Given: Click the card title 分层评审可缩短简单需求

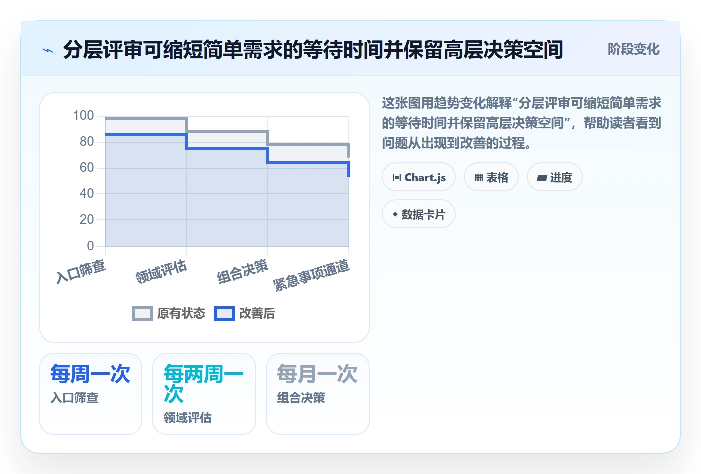Looking at the screenshot, I should pyautogui.click(x=313, y=49).
